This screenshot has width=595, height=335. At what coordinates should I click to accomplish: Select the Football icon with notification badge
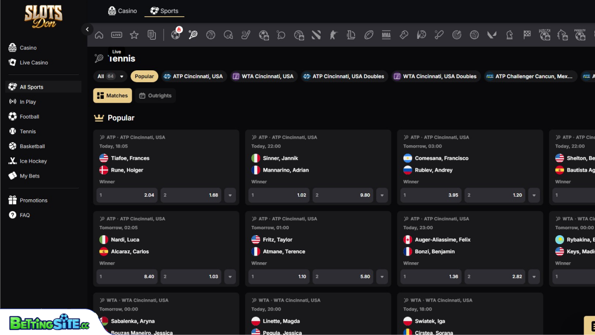click(176, 35)
